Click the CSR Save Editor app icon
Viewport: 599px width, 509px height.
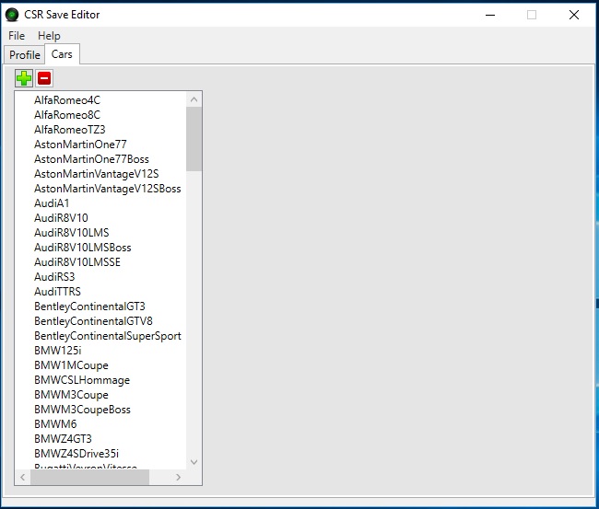12,15
